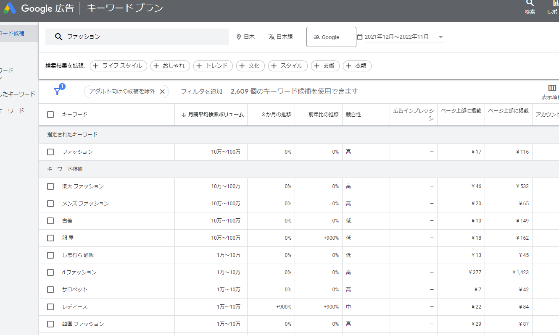Viewport: 559px width, 335px height.
Task: Click 競合性 column header
Action: coord(353,115)
